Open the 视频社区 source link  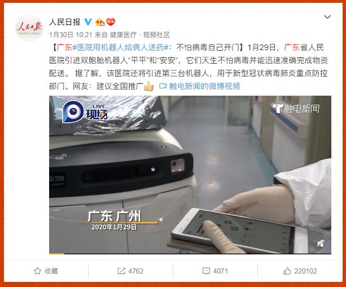(156, 35)
